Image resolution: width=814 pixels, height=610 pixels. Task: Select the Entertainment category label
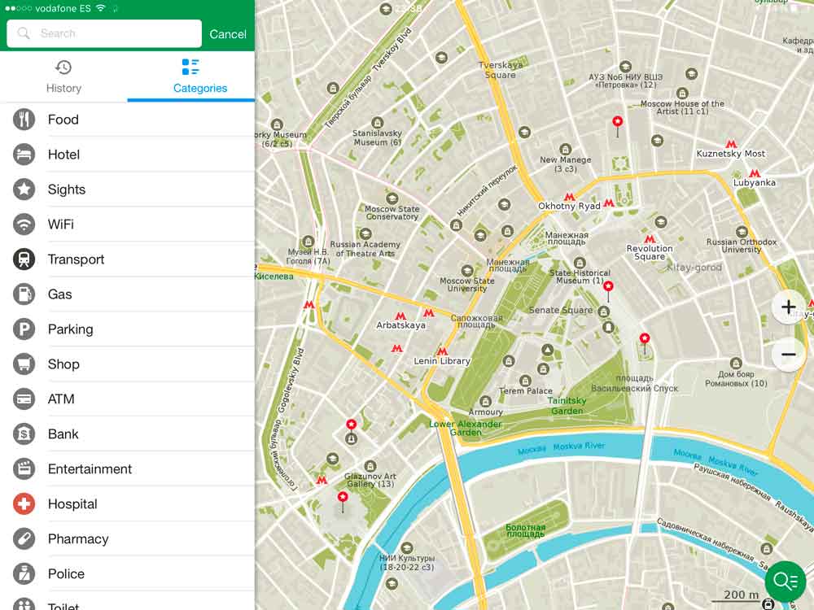pos(90,469)
